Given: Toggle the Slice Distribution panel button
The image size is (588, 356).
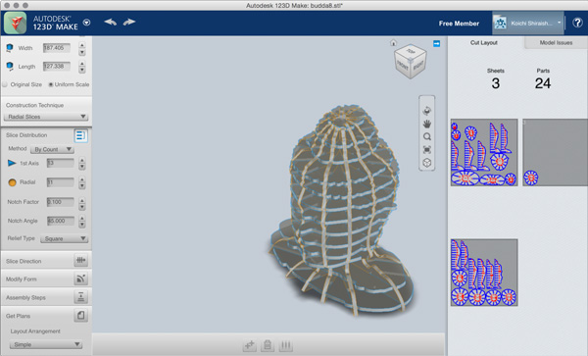Looking at the screenshot, I should [x=80, y=135].
